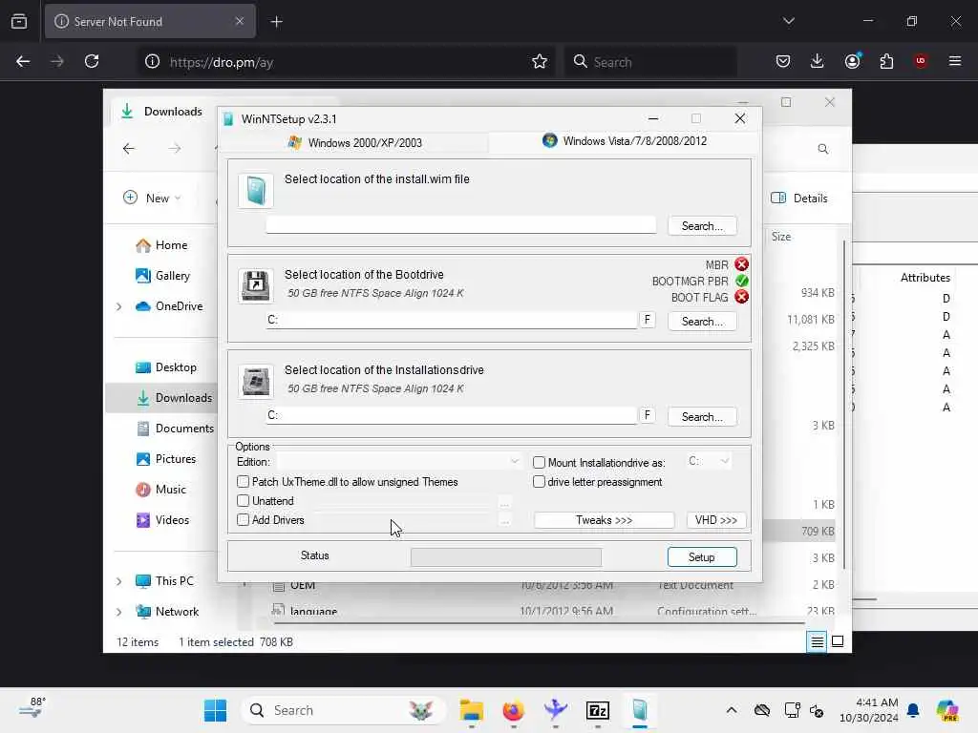
Task: Open Firefox application menu
Action: coord(955,61)
